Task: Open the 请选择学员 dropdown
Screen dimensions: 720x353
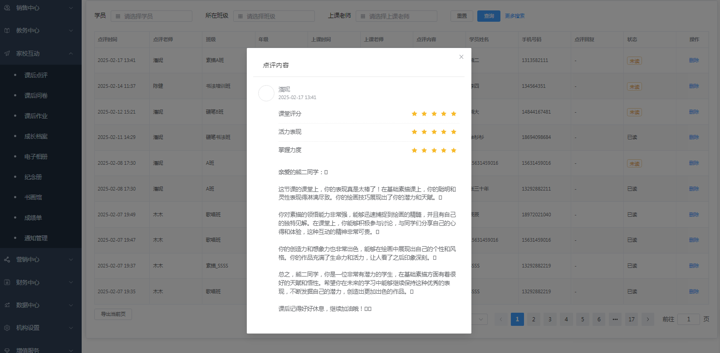Action: tap(152, 16)
